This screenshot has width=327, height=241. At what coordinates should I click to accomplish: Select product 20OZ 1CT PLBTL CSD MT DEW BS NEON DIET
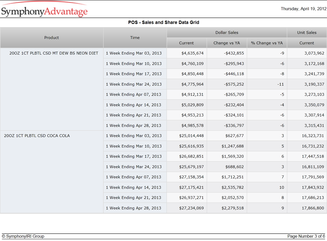pos(54,53)
